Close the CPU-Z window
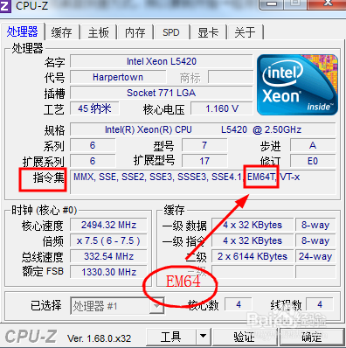This screenshot has height=348, width=346. point(328,3)
